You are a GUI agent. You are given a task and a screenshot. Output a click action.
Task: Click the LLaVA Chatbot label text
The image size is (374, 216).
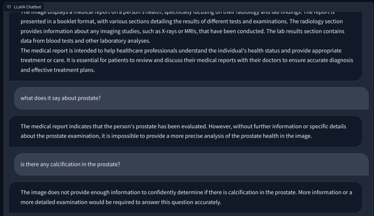click(x=28, y=7)
